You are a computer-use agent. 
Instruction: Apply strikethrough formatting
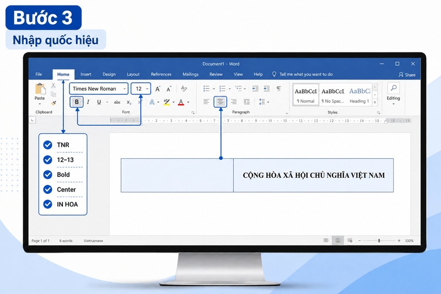(117, 102)
